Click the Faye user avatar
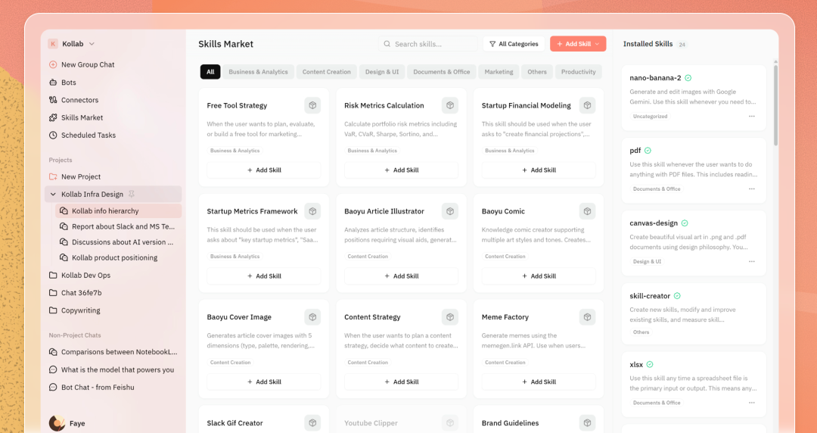 pyautogui.click(x=57, y=423)
